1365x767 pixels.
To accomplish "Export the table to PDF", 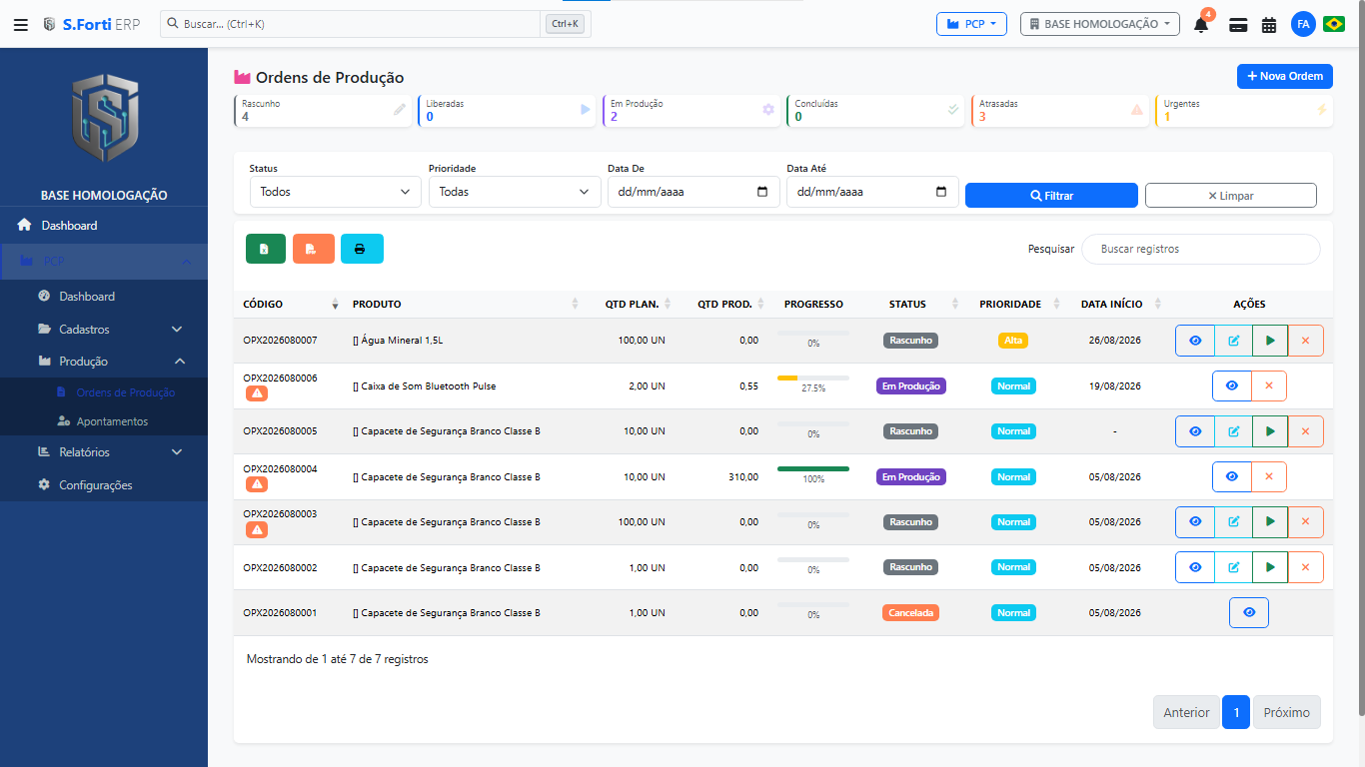I will tap(314, 249).
